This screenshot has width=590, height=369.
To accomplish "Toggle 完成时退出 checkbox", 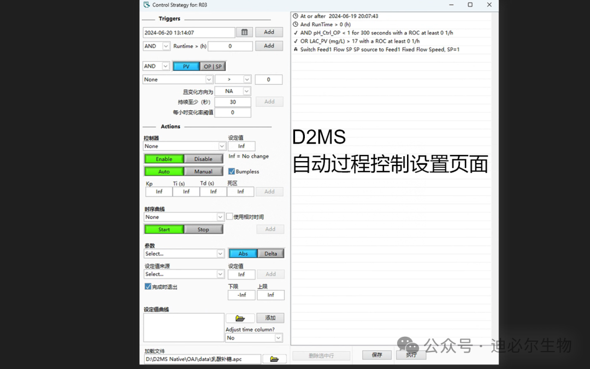I will coord(148,287).
